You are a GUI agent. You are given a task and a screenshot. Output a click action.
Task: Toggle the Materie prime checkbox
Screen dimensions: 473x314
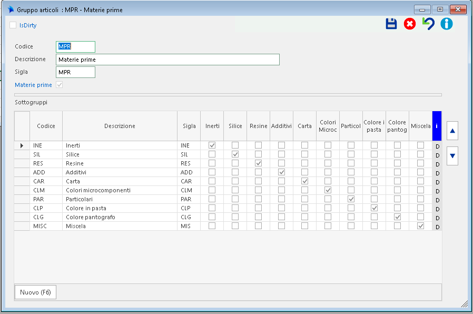pos(60,85)
